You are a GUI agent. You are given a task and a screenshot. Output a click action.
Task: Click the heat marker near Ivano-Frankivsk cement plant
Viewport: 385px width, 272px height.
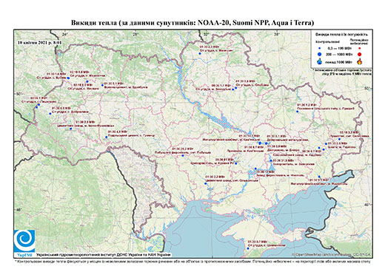pos(71,129)
